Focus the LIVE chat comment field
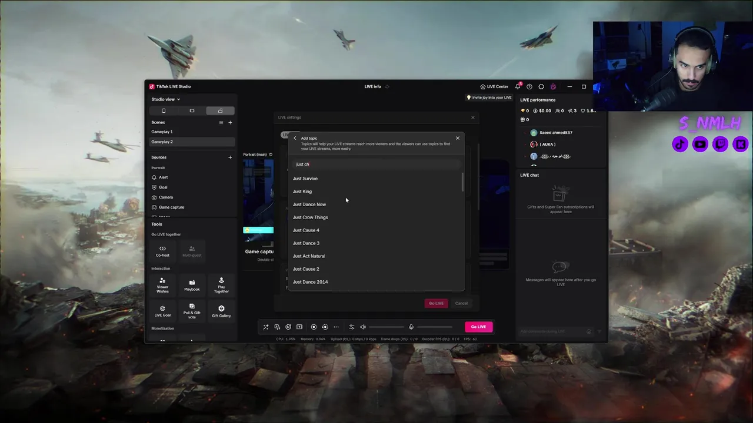753x423 pixels. 553,331
